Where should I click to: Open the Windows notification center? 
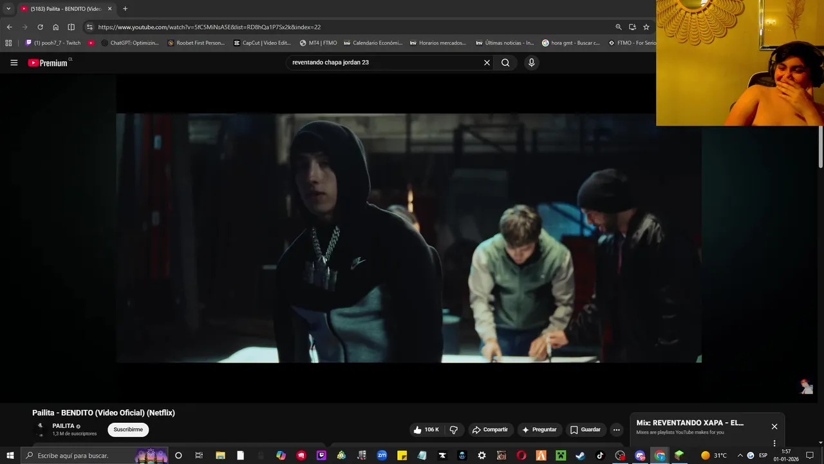point(810,456)
